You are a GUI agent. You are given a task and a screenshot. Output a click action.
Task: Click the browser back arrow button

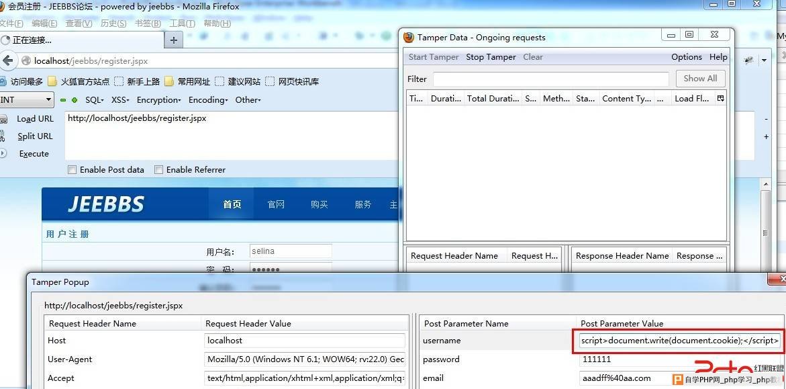coord(7,60)
